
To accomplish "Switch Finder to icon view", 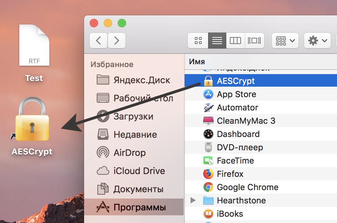I will (198, 41).
